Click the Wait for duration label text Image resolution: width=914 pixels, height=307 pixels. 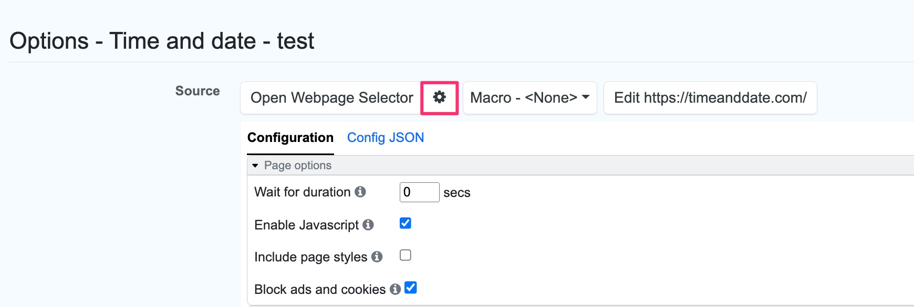pyautogui.click(x=302, y=192)
